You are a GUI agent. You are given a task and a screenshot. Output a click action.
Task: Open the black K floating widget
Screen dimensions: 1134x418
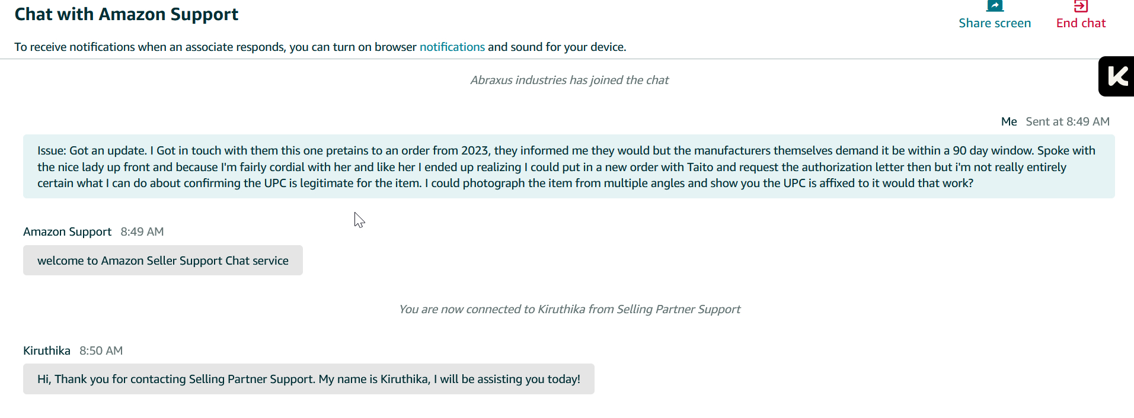coord(1117,76)
